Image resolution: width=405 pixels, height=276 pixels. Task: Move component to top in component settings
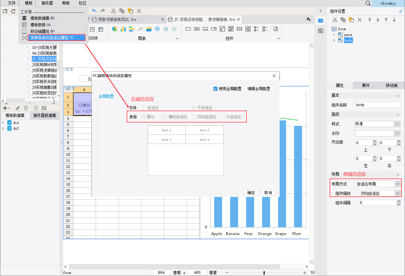click(370, 20)
